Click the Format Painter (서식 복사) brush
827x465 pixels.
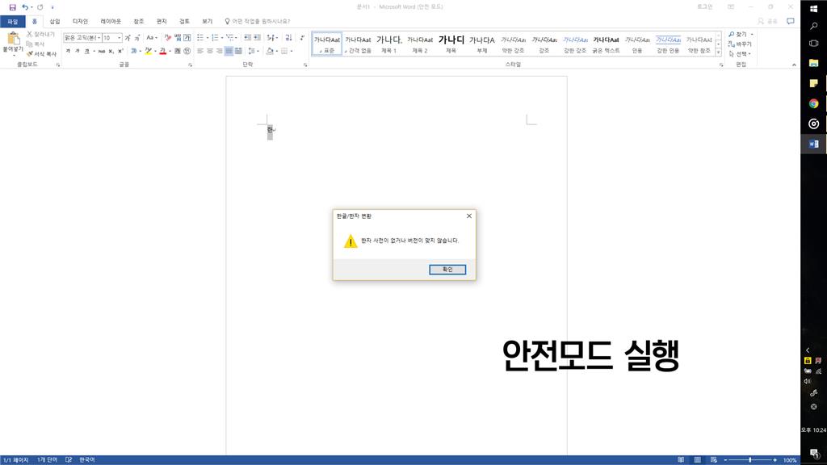coord(42,54)
